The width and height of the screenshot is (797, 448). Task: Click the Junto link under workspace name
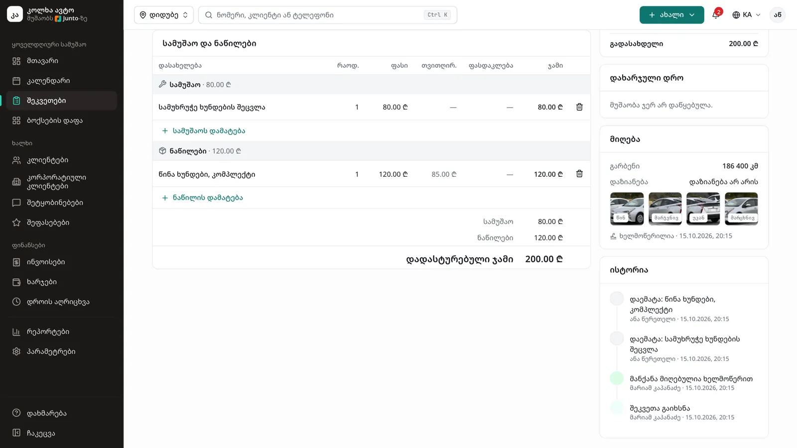71,18
